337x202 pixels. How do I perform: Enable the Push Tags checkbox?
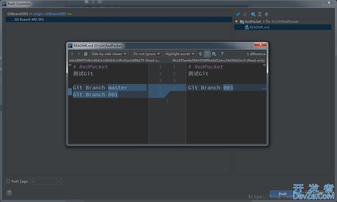pyautogui.click(x=8, y=181)
